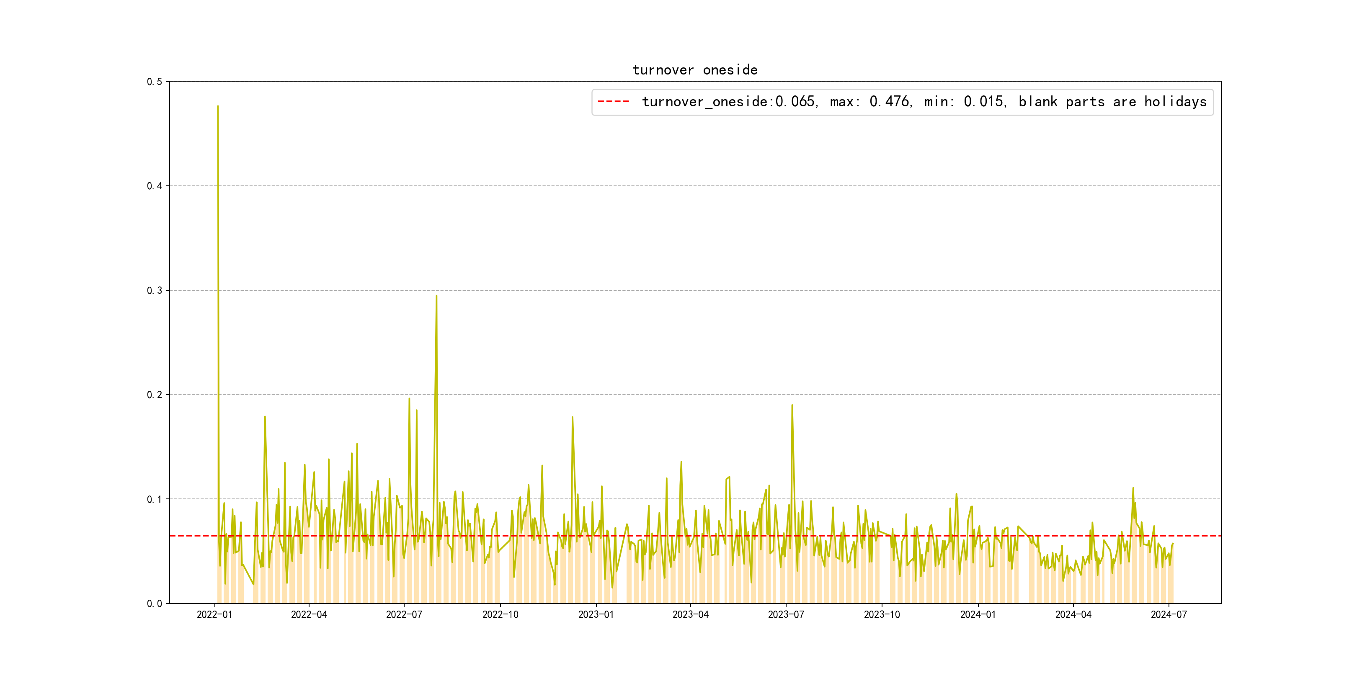The image size is (1357, 678).
Task: Click the top of the highest spike near 0.476
Action: coord(217,107)
